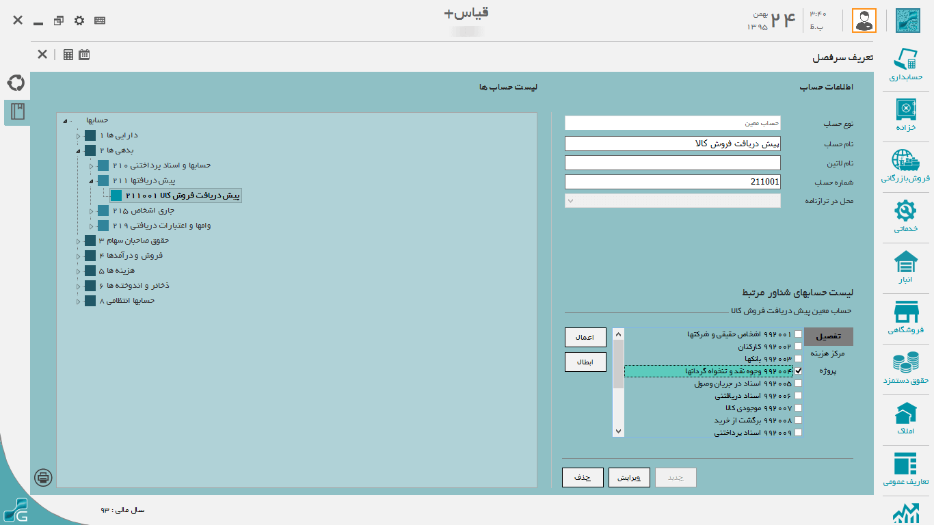Open the calendar icon in toolbar
This screenshot has width=934, height=525.
click(84, 55)
